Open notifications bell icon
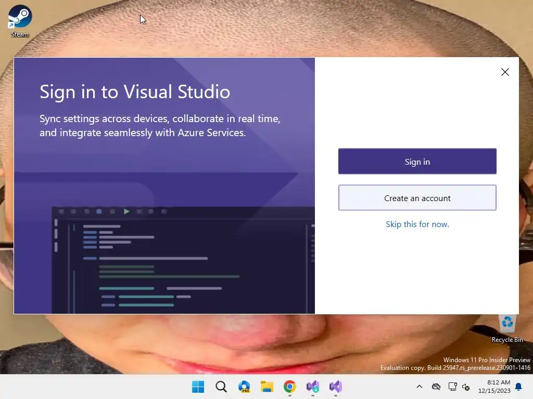Image resolution: width=533 pixels, height=399 pixels. pos(519,387)
